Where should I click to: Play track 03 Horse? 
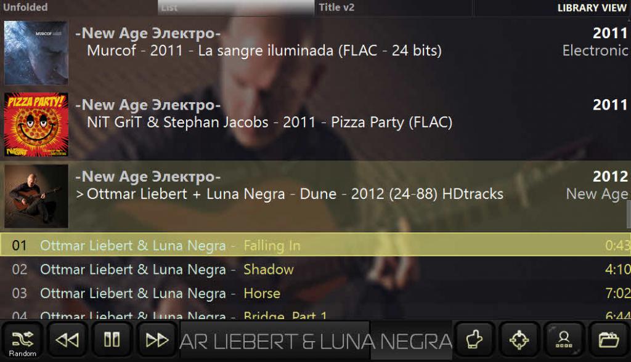pos(315,293)
